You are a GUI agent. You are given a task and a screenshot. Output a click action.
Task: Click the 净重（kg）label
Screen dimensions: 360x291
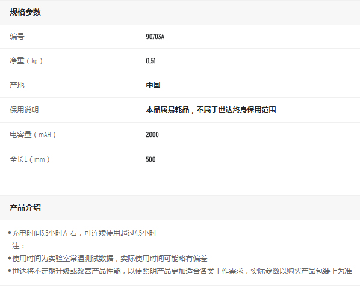click(26, 61)
